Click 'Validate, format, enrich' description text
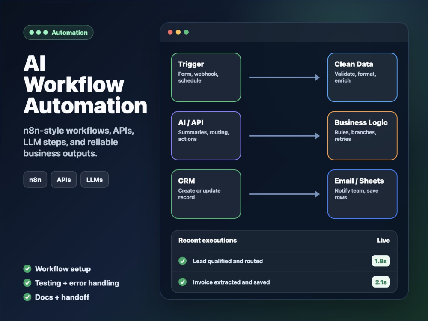Image resolution: width=428 pixels, height=321 pixels. click(355, 77)
